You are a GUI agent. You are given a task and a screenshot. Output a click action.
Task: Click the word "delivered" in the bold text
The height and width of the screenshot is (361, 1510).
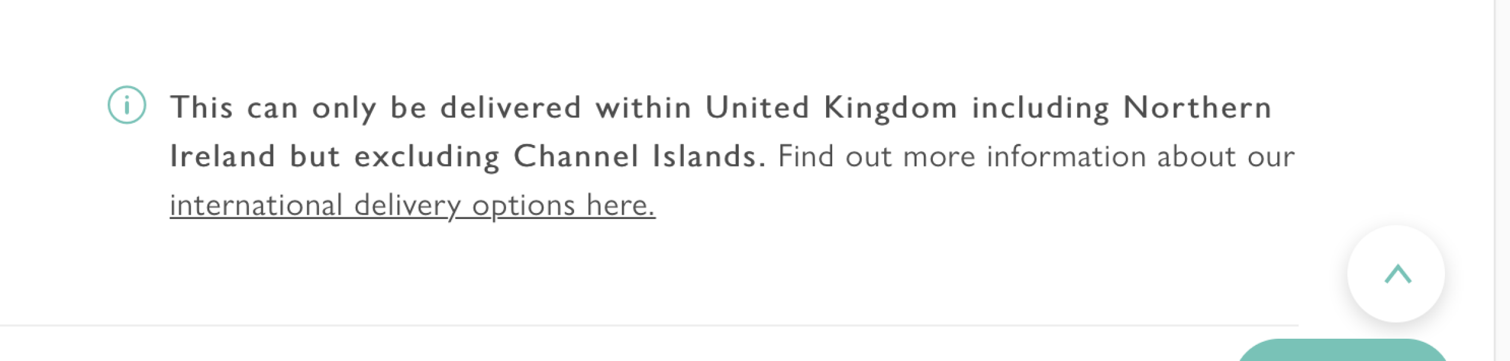coord(510,108)
